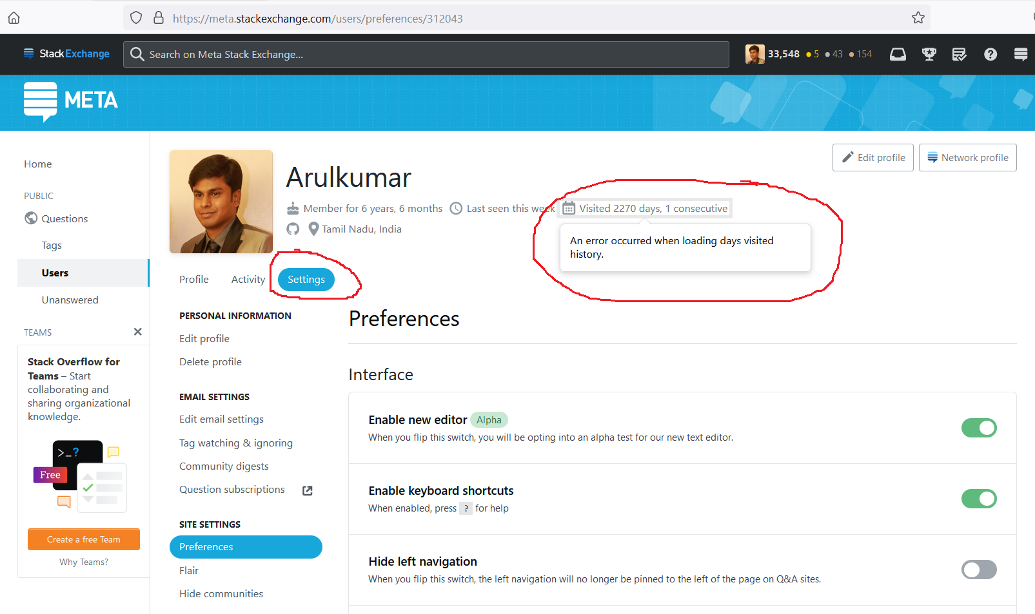The image size is (1035, 614).
Task: Open the review queues icon
Action: coord(960,54)
